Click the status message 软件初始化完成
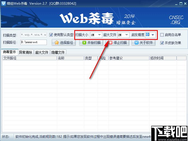 pyautogui.click(x=27, y=136)
